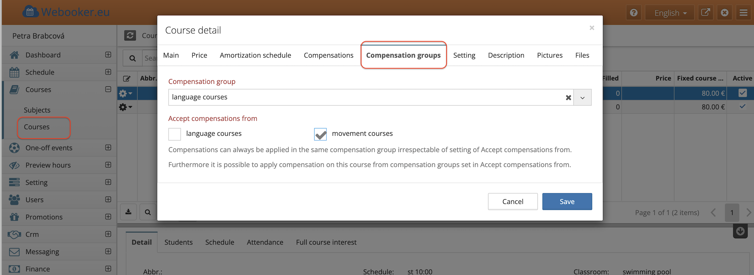Collapse the Courses menu section
Screen dimensions: 754x275
pos(108,89)
